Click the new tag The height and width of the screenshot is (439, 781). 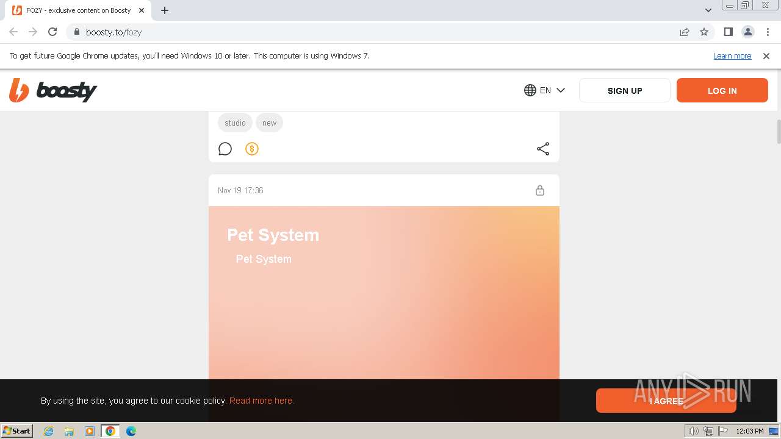pyautogui.click(x=269, y=123)
